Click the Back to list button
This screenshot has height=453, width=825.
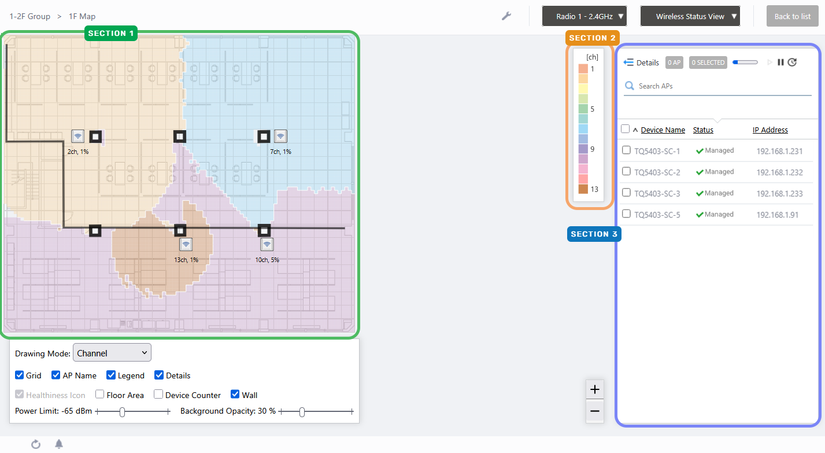(x=793, y=16)
